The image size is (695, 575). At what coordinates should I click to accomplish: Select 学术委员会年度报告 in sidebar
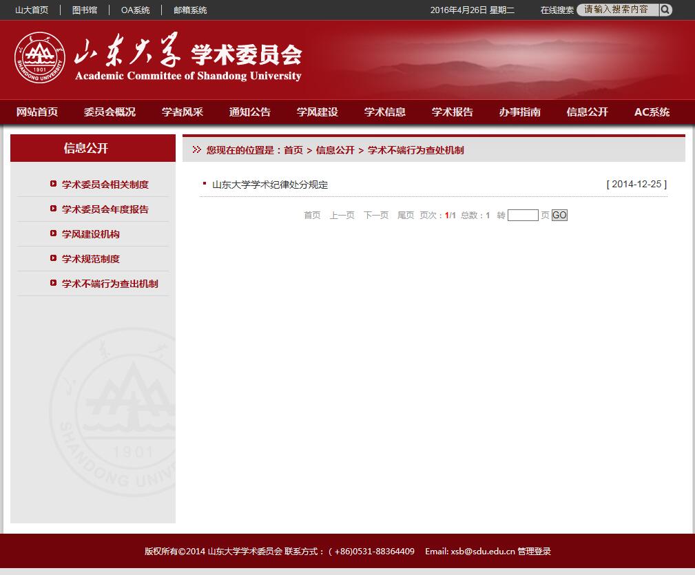[105, 209]
